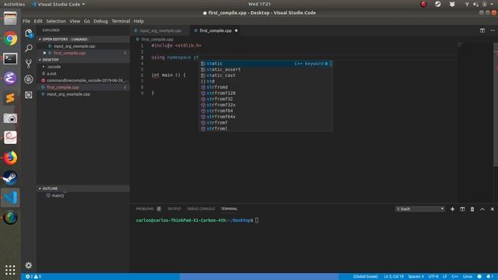Change language mode C++ in status bar
Image resolution: width=498 pixels, height=280 pixels.
pos(454,277)
